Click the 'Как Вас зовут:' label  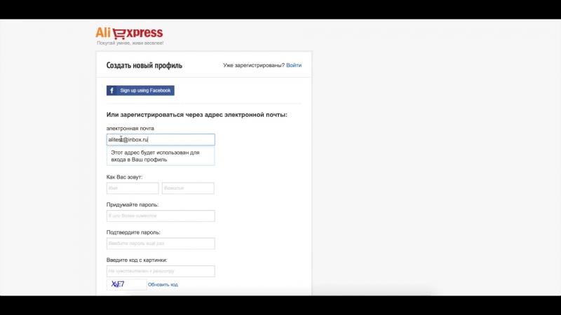(x=125, y=177)
